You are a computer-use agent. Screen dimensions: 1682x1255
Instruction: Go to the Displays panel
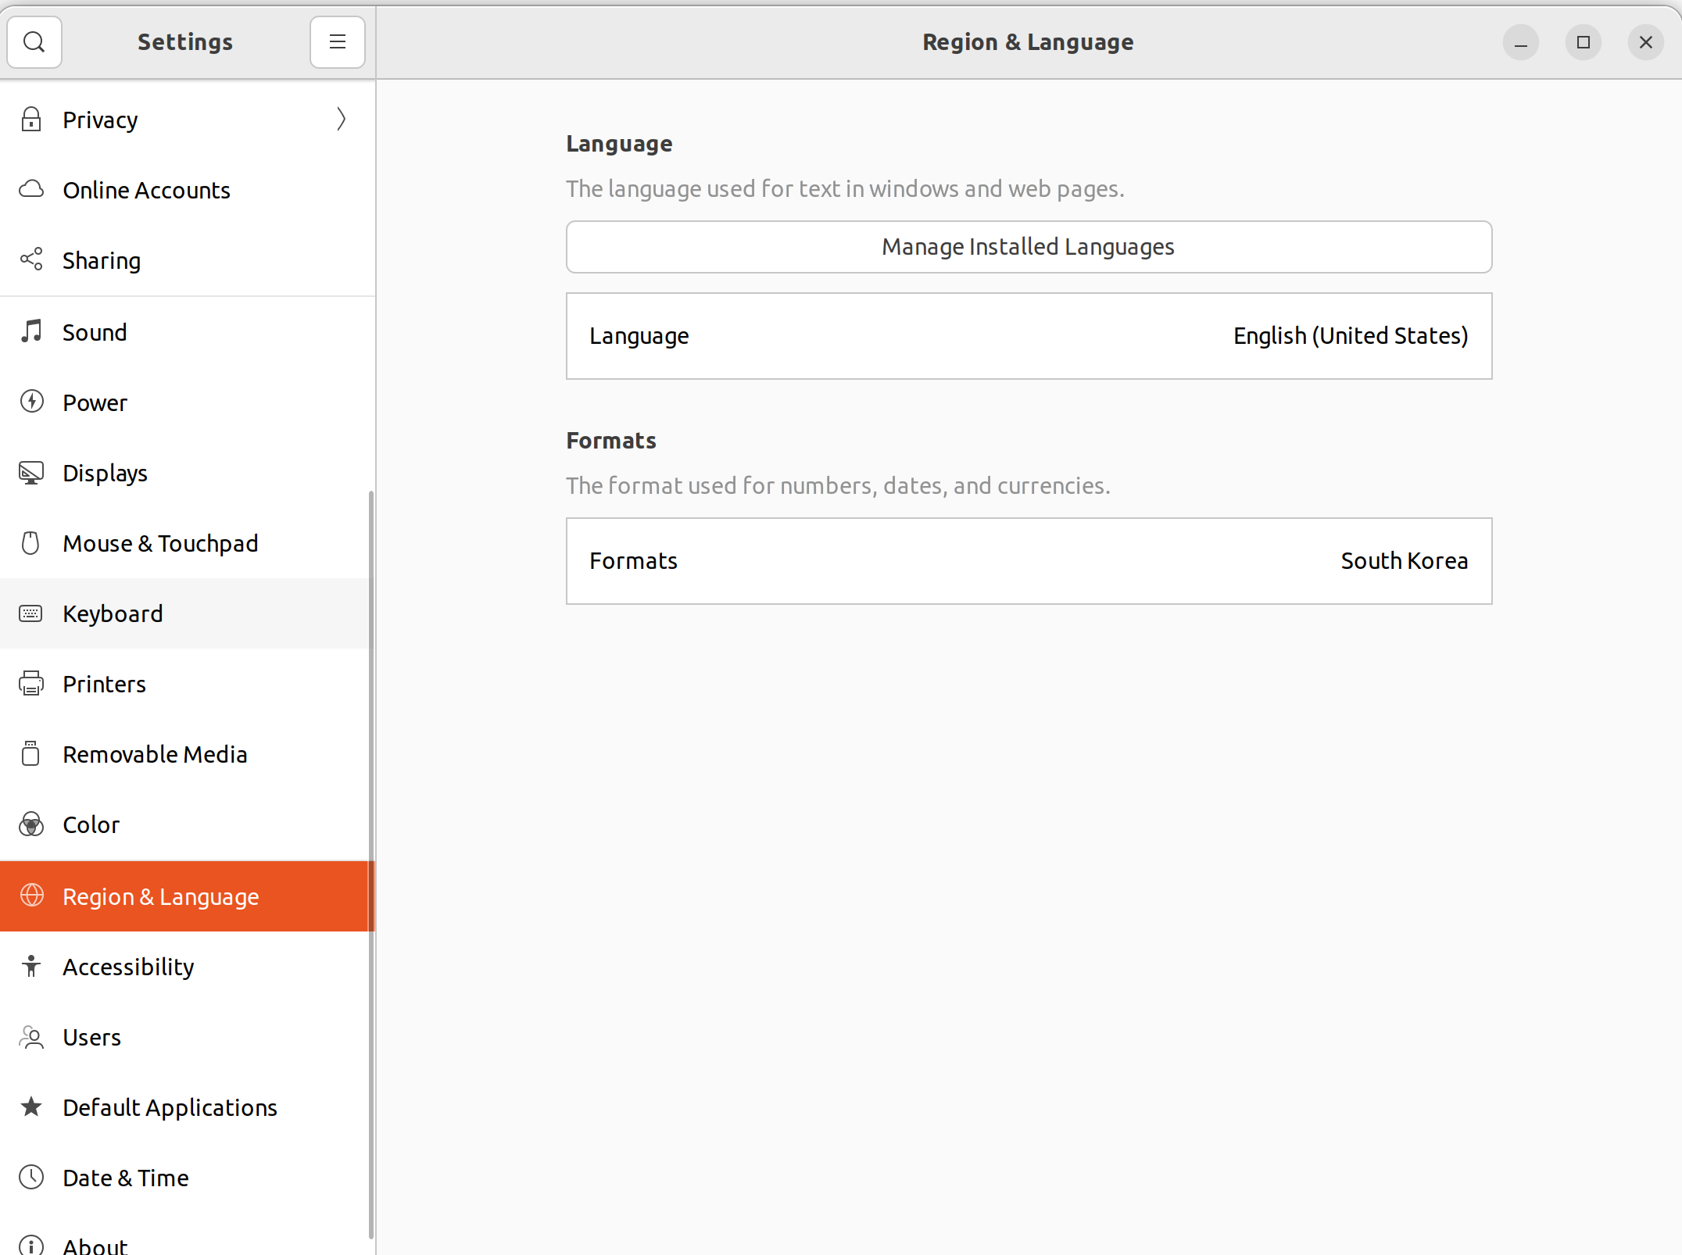188,473
